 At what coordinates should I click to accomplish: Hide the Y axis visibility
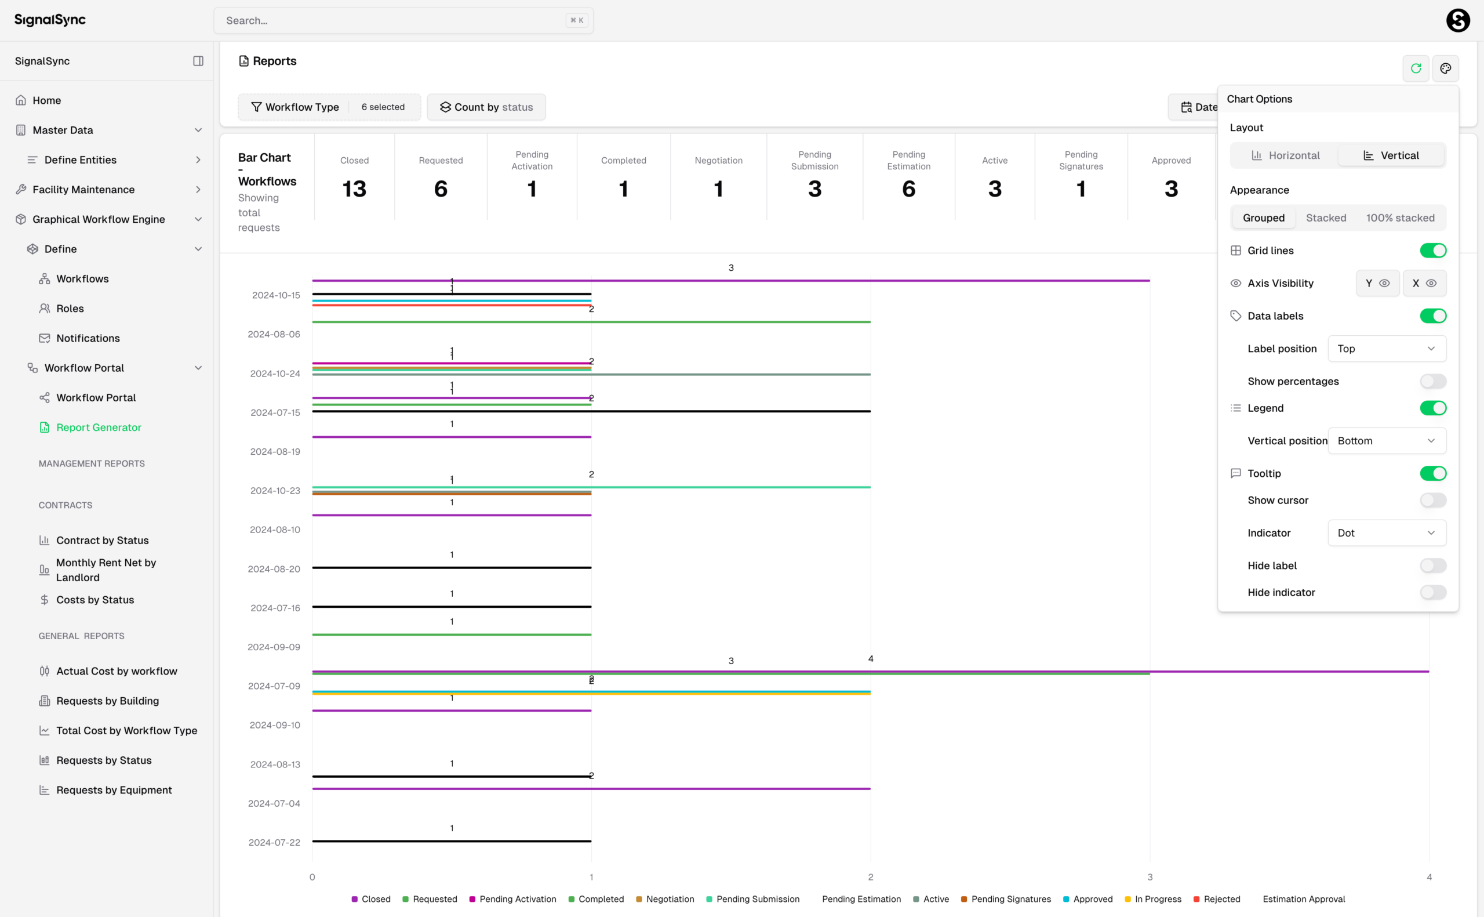click(x=1378, y=283)
